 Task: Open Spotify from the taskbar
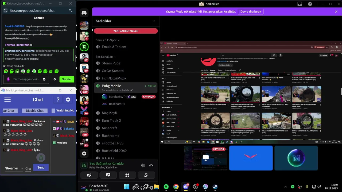click(x=166, y=187)
